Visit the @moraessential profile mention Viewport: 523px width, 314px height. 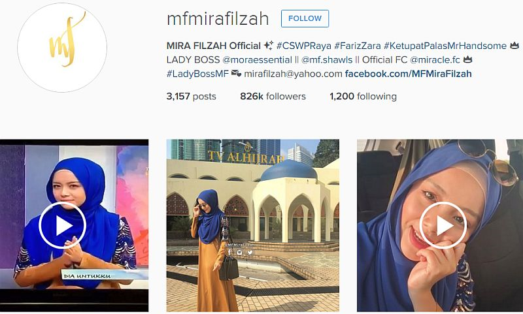pyautogui.click(x=257, y=60)
